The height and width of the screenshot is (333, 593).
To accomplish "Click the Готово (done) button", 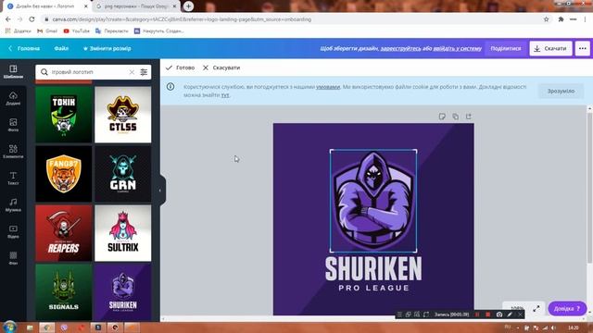I will [x=180, y=68].
